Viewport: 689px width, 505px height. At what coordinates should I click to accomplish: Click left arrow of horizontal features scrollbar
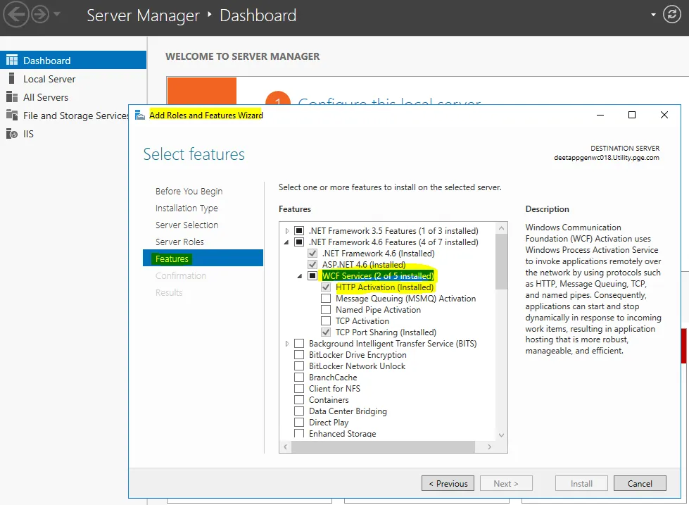(x=285, y=447)
